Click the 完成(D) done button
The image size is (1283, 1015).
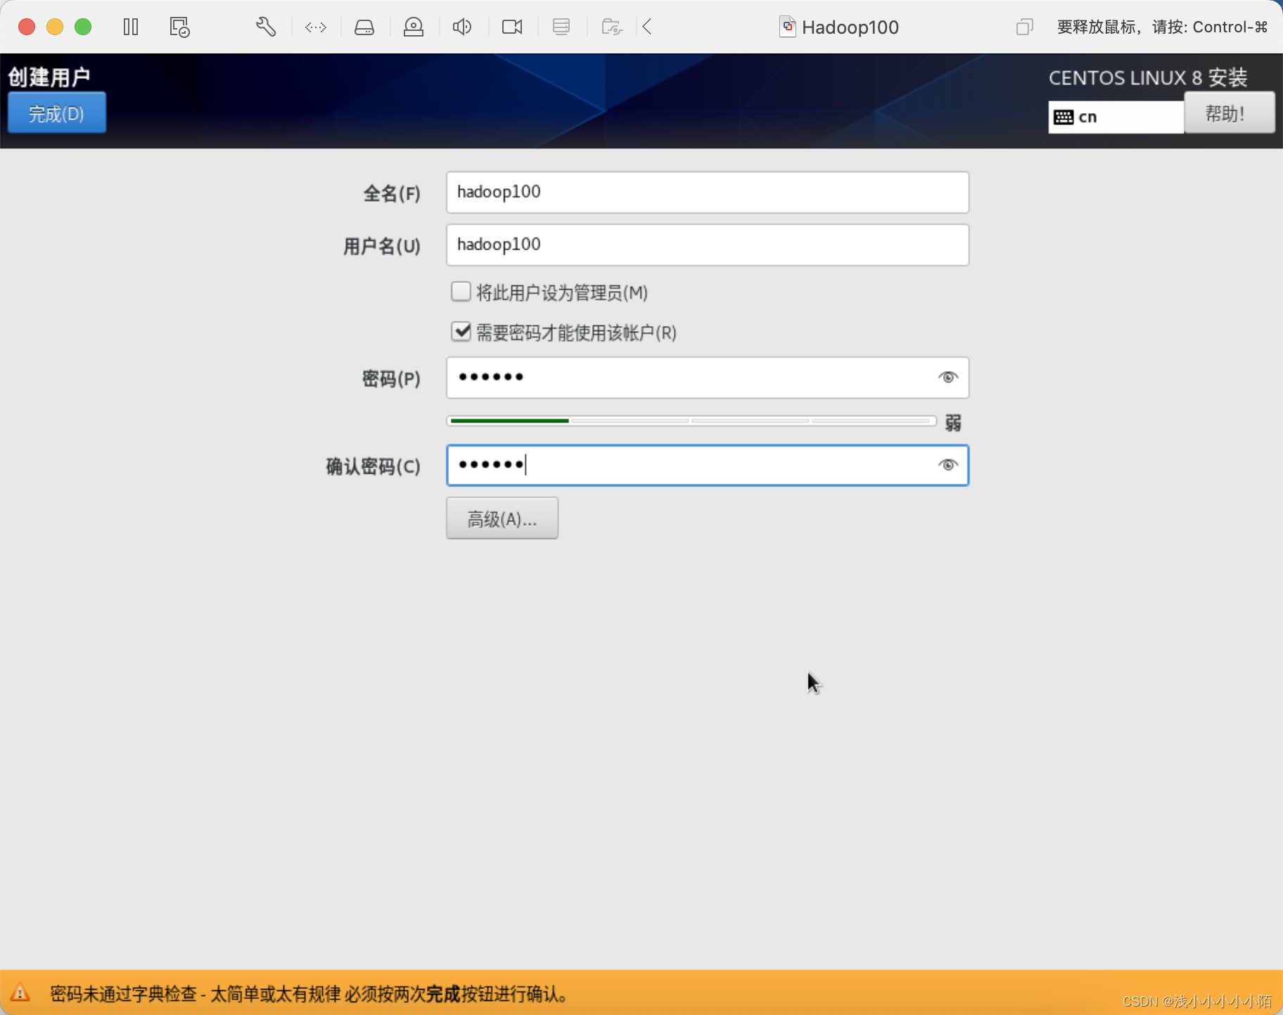click(x=57, y=112)
